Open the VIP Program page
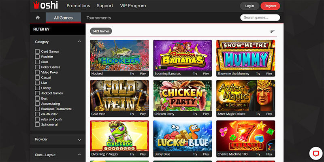Image resolution: width=324 pixels, height=162 pixels. 133,6
